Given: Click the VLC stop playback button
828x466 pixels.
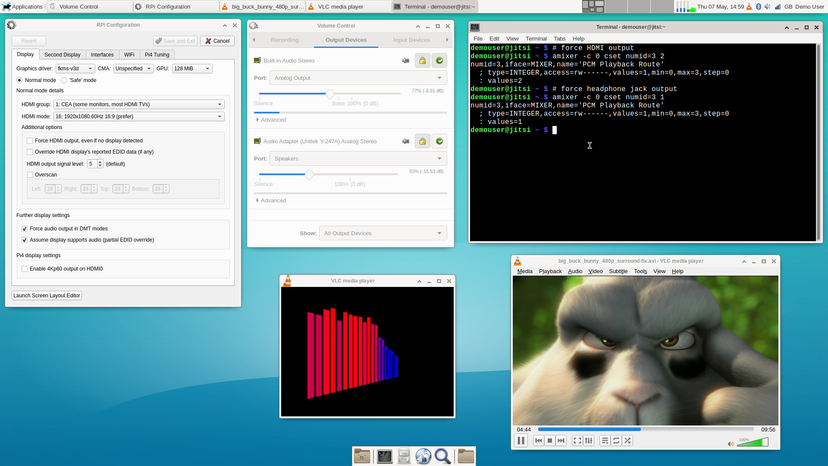Looking at the screenshot, I should [549, 441].
